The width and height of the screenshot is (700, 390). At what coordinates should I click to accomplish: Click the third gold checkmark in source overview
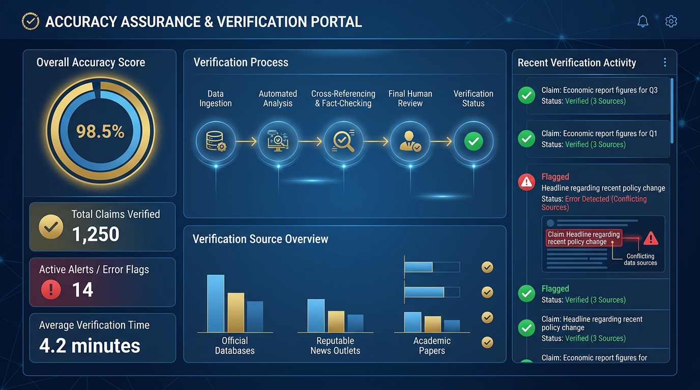(x=487, y=317)
